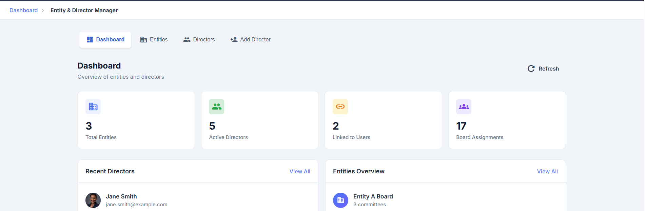
Task: Open the Entity A Board entry
Action: [373, 196]
